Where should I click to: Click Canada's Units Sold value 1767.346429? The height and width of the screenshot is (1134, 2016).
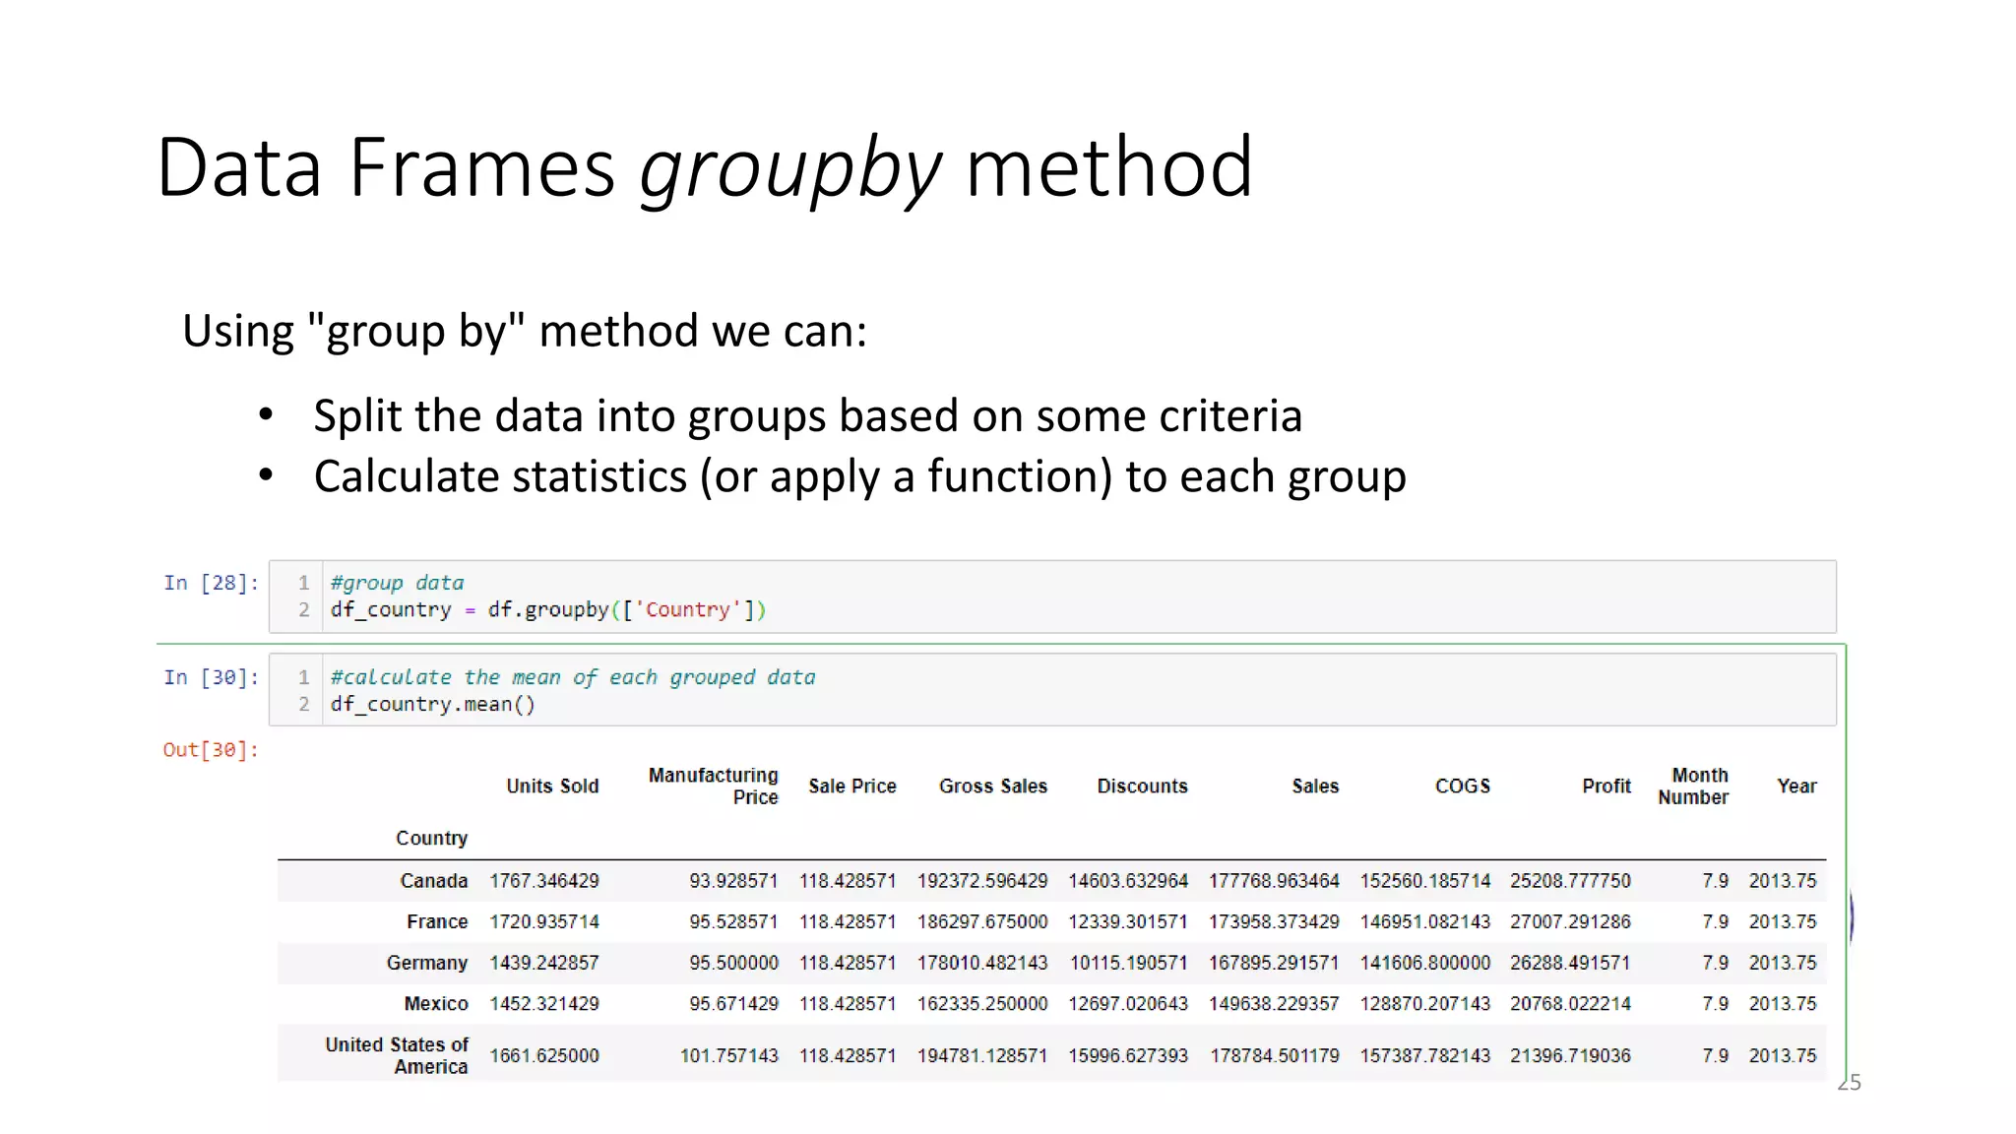click(544, 881)
